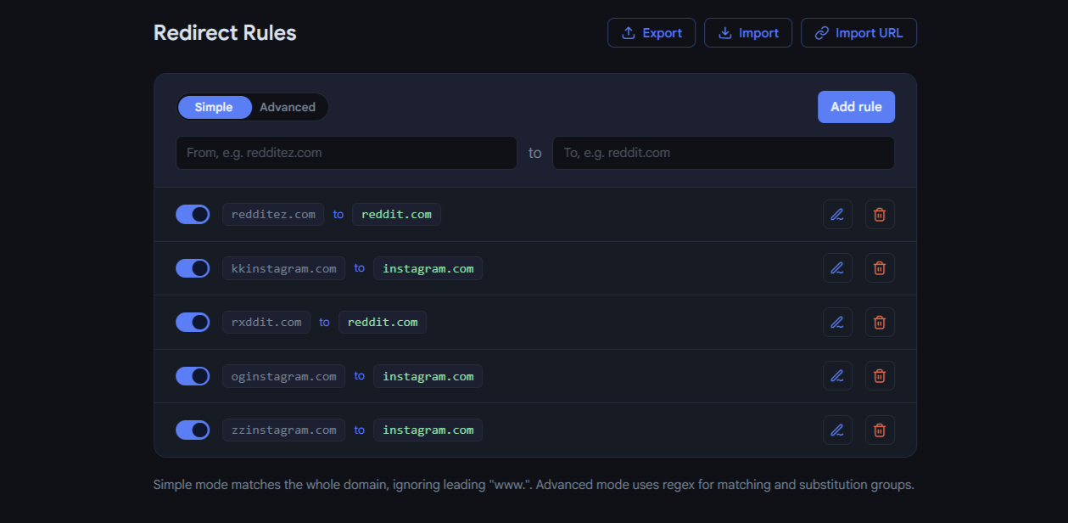Select the kkinstagram.com source text

pos(284,268)
